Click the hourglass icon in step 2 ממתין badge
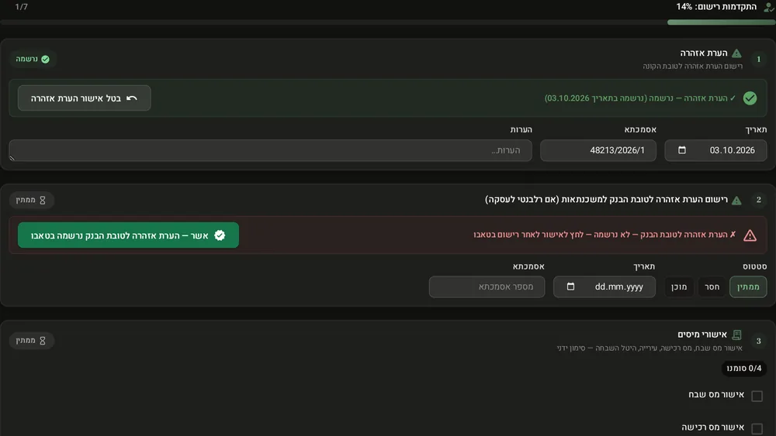 pos(43,200)
